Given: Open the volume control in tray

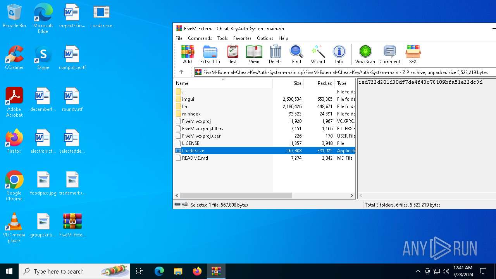Looking at the screenshot, I should coord(446,271).
